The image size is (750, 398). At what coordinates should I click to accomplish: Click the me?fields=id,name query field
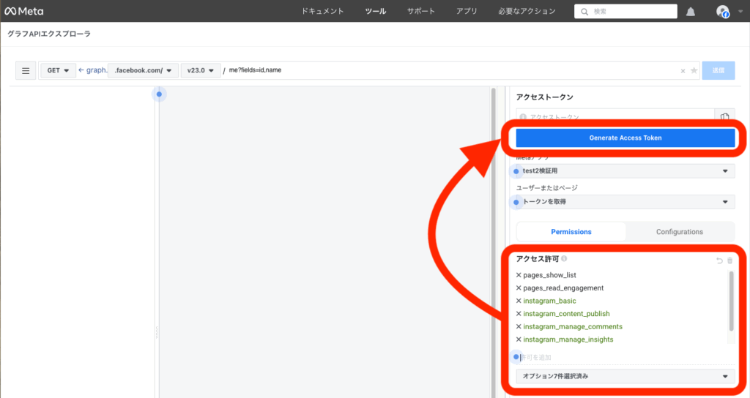click(450, 71)
